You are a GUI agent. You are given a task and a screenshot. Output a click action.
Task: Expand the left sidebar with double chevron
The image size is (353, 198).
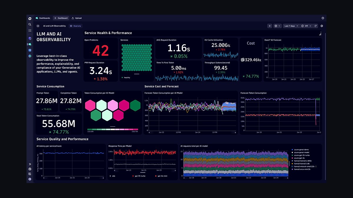pos(30,164)
